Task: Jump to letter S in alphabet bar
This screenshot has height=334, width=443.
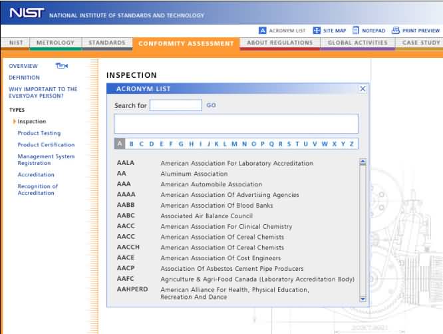Action: coord(288,144)
